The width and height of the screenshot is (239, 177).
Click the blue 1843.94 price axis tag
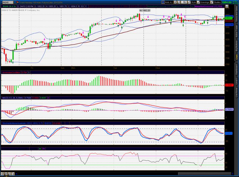pos(229,24)
